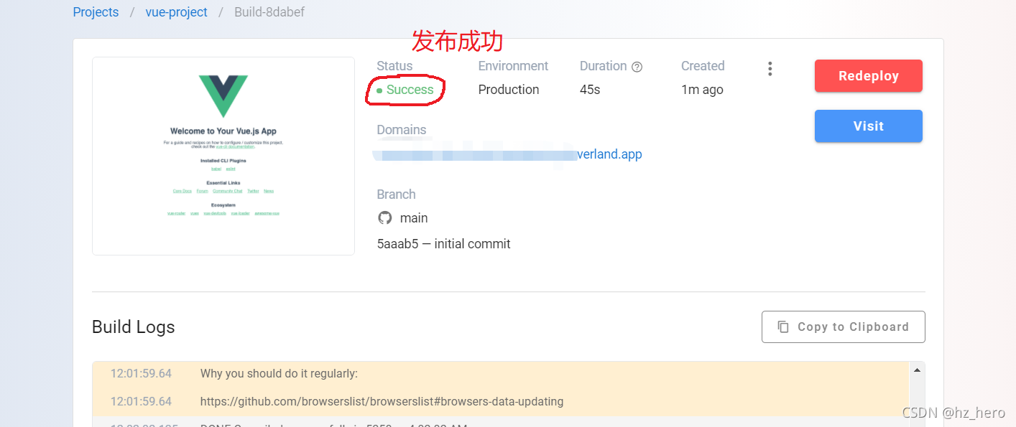Image resolution: width=1016 pixels, height=427 pixels.
Task: Click the main branch name
Action: coord(414,218)
